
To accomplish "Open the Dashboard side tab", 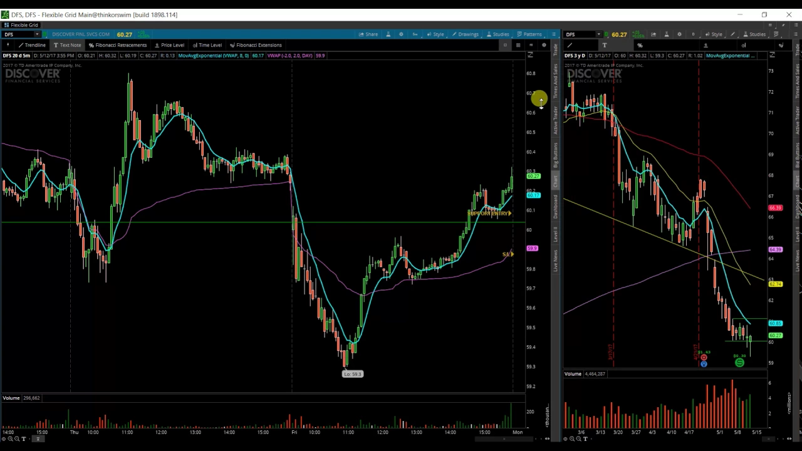I will (555, 206).
